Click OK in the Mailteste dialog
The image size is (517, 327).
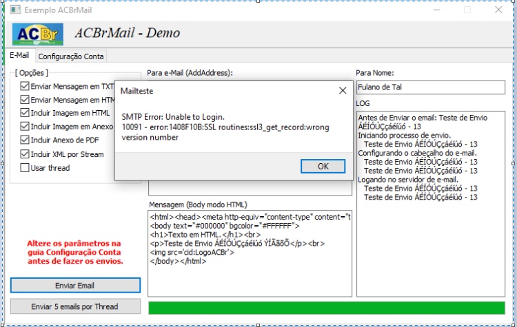323,167
